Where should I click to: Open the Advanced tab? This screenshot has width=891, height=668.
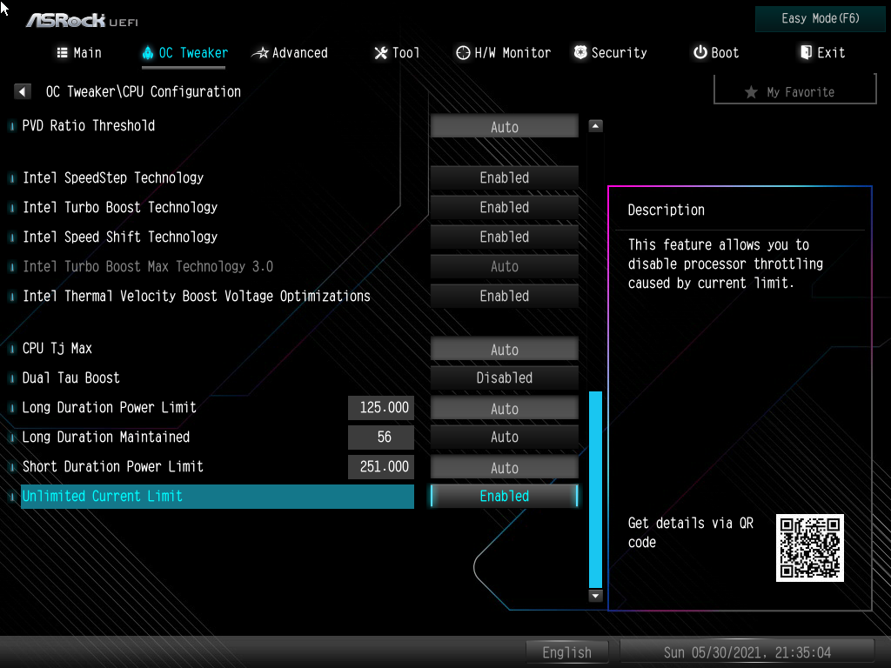(x=290, y=53)
